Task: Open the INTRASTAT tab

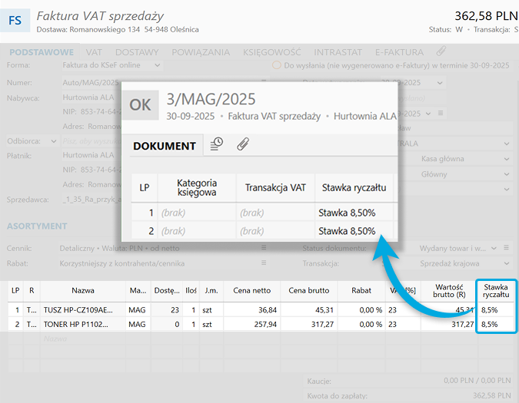Action: (339, 52)
